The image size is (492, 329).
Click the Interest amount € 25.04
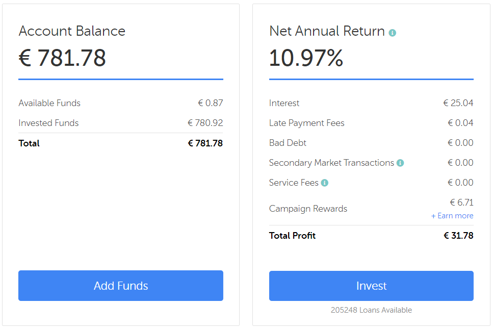point(458,103)
